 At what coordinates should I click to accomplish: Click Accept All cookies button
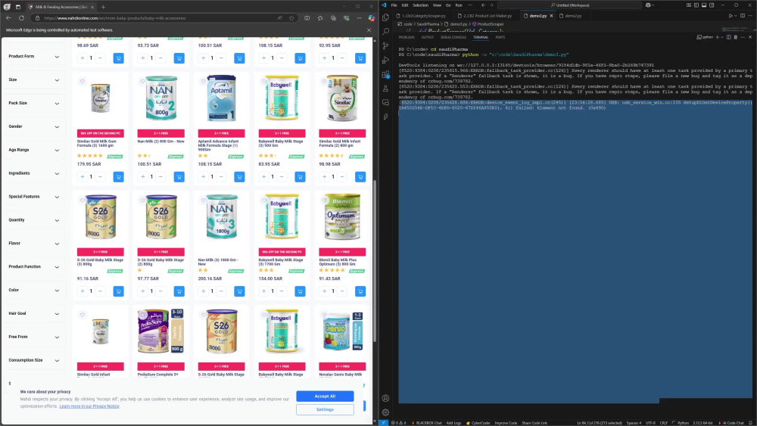point(325,396)
